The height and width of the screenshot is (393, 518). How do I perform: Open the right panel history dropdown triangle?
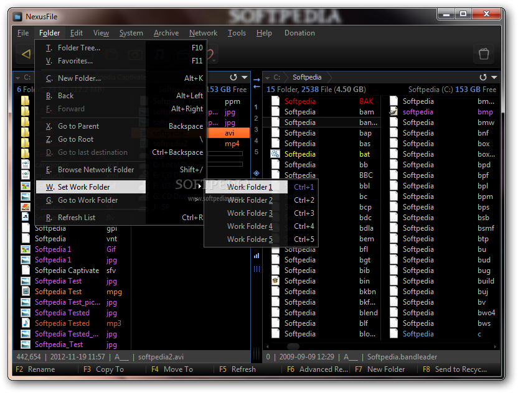coord(494,77)
